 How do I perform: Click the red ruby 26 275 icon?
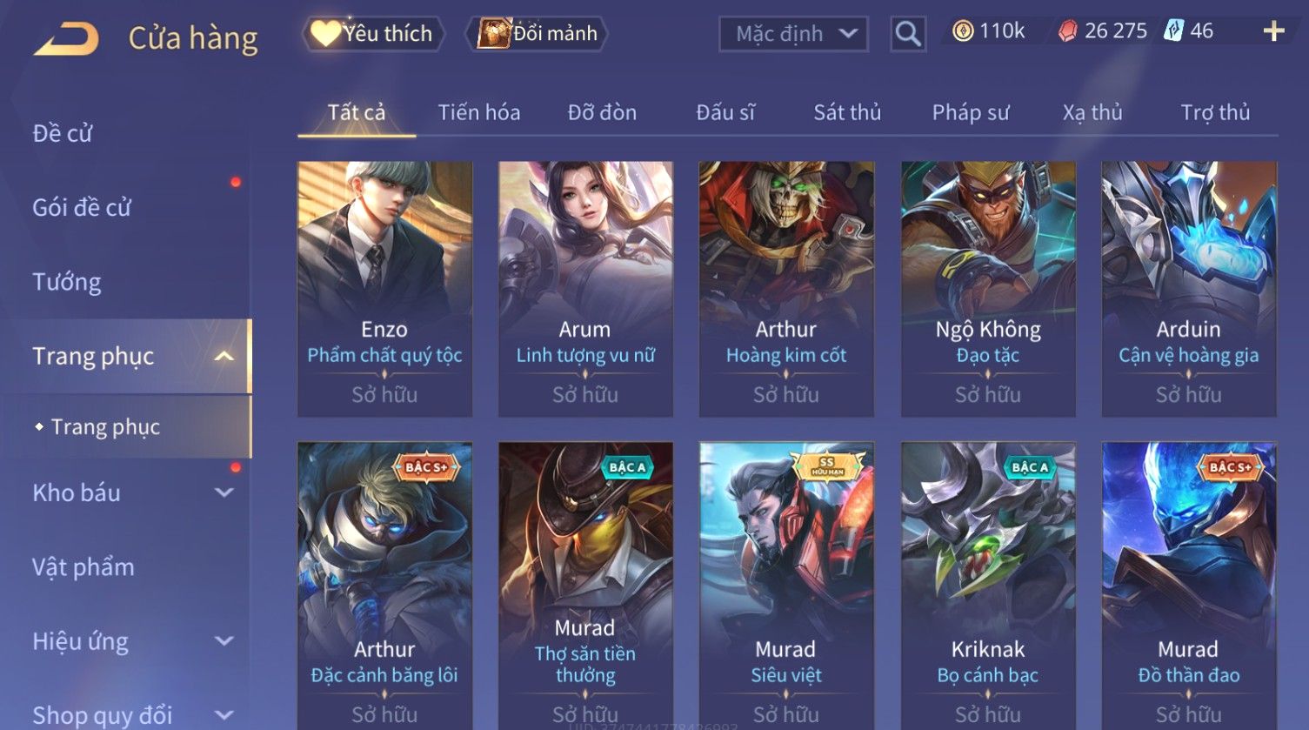click(x=1067, y=32)
